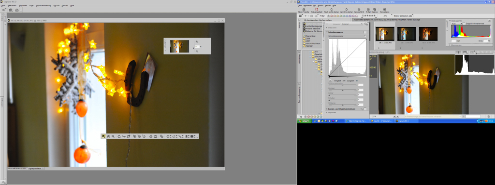Open the Bilder sortieren dropdown
The image size is (495, 185).
[403, 16]
